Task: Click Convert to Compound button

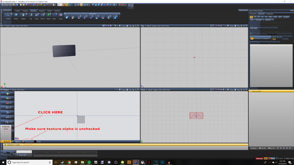Action: 260,38
